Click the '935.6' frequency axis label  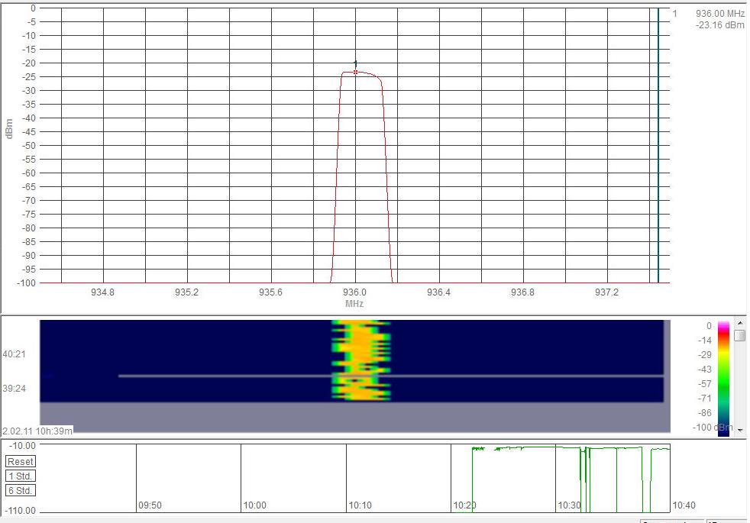click(x=270, y=292)
